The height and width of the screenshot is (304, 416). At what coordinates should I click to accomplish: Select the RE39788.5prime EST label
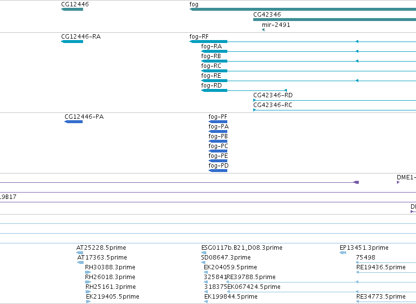point(251,277)
